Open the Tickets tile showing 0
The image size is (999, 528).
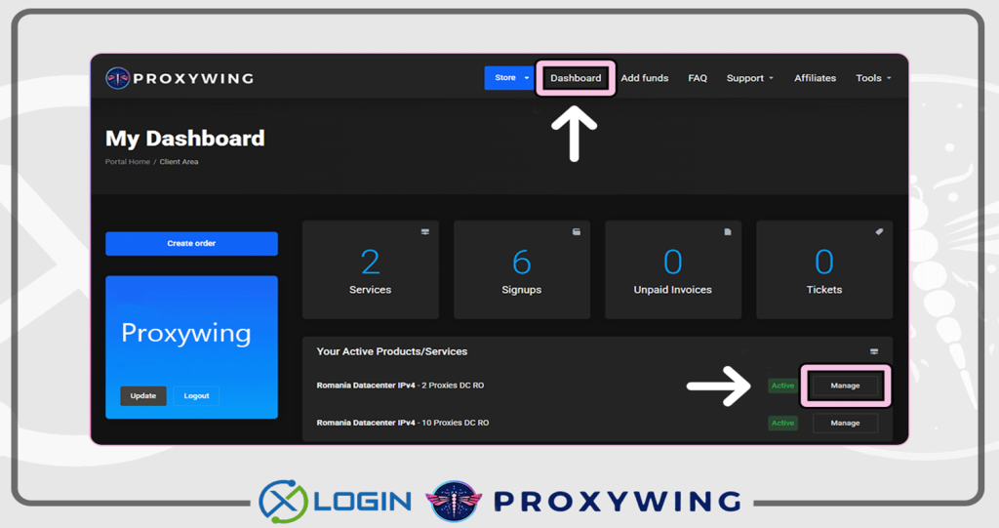pyautogui.click(x=824, y=269)
